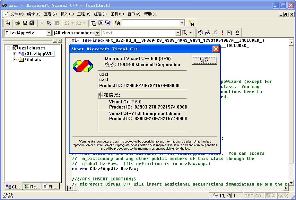Click the Save All multi-floppy icon
Screen dimensions: 296x200
32,23
